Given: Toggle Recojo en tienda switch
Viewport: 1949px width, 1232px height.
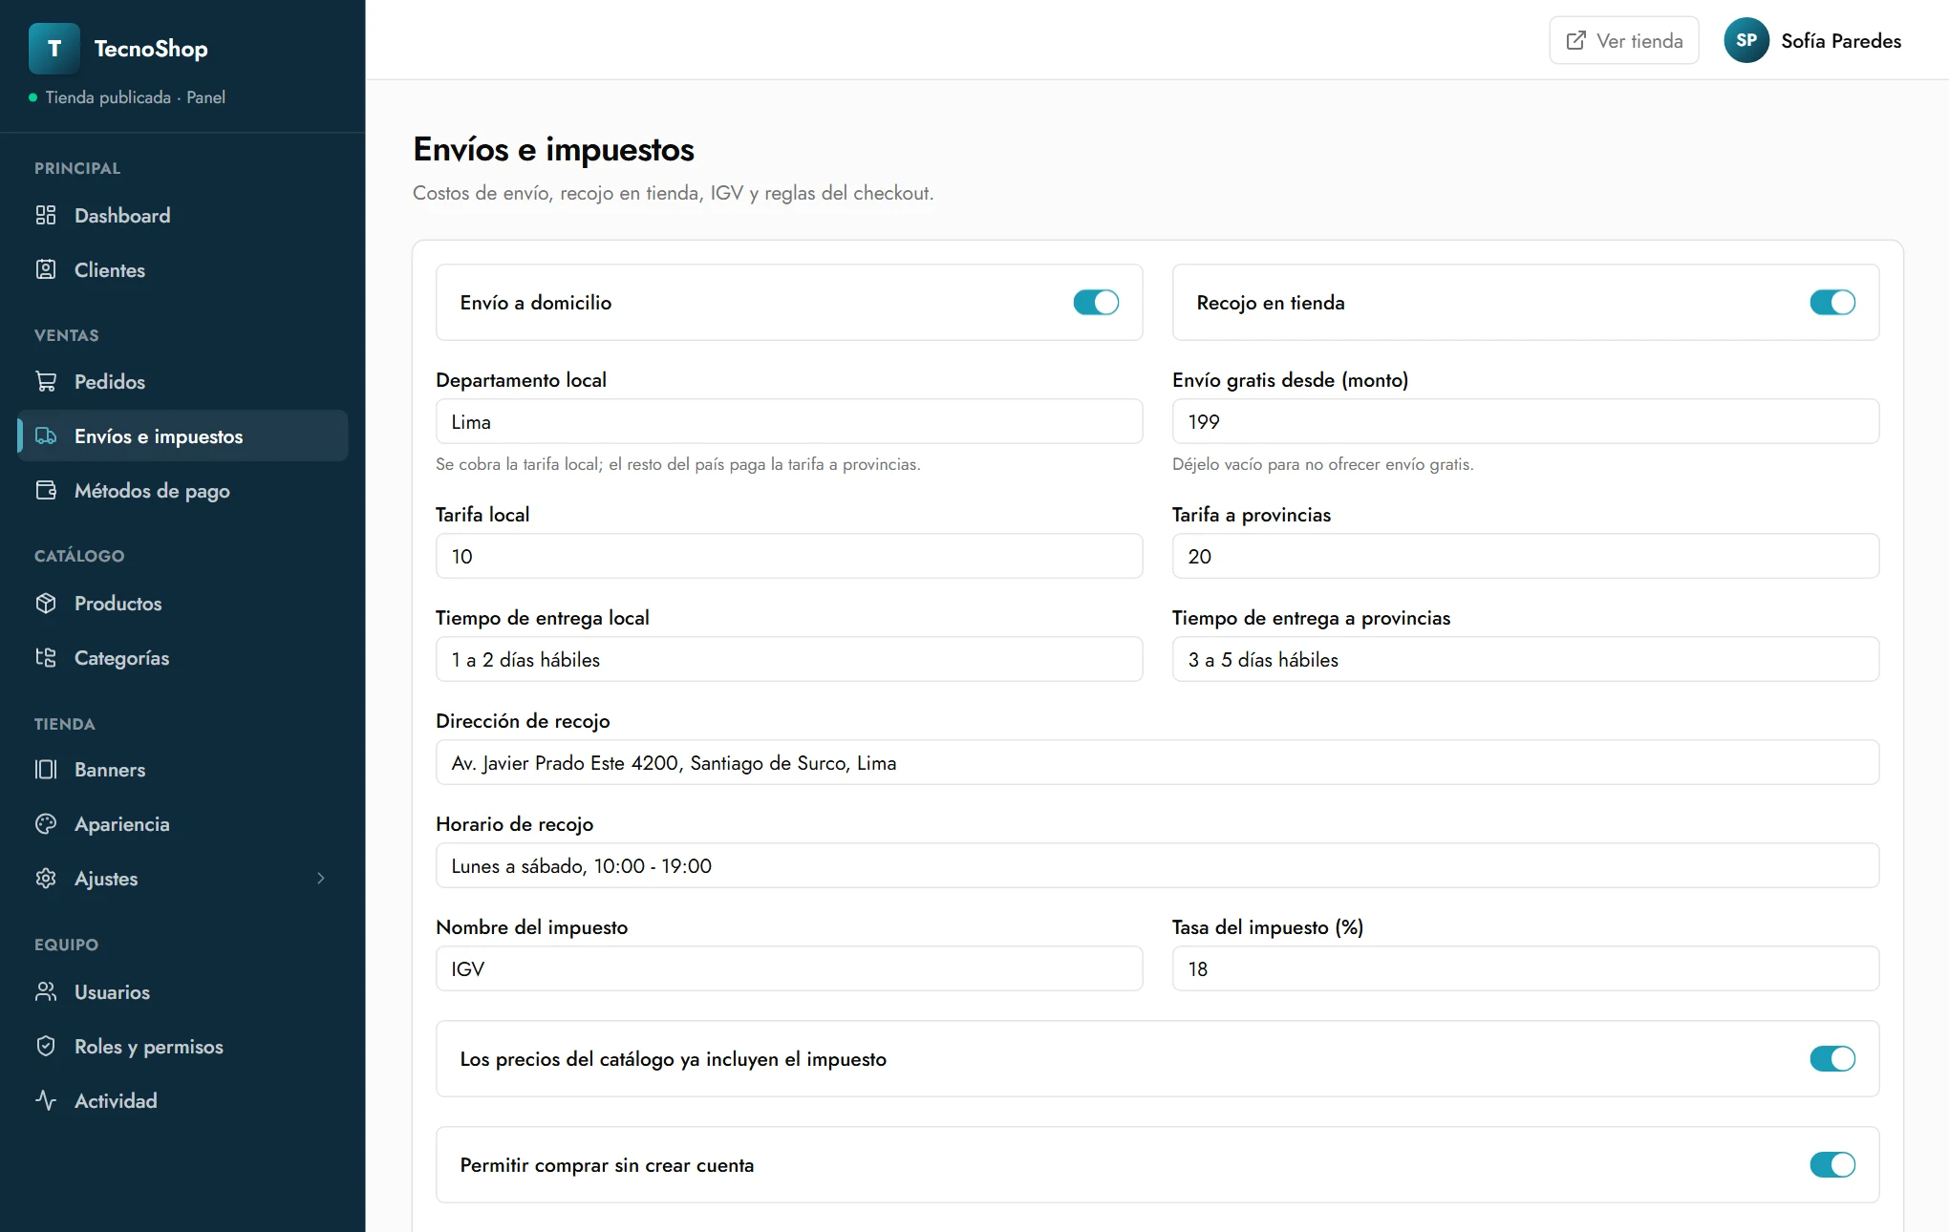Looking at the screenshot, I should [x=1832, y=302].
